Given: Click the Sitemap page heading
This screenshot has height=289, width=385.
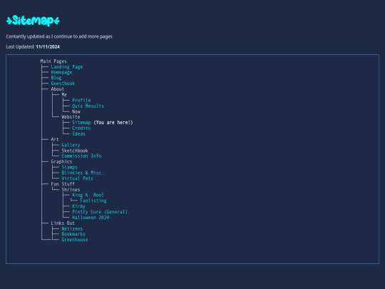Looking at the screenshot, I should pyautogui.click(x=33, y=21).
